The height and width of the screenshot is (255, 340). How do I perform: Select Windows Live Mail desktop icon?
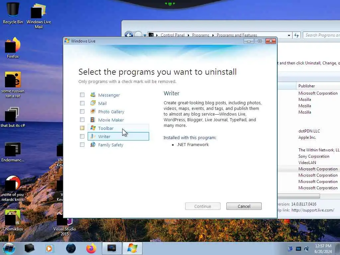point(39,16)
